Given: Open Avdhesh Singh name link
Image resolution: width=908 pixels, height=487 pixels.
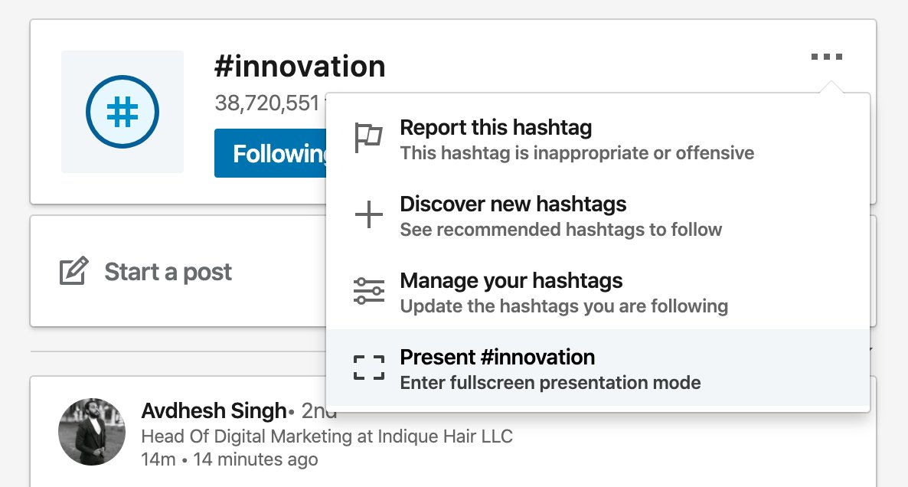Looking at the screenshot, I should click(214, 410).
